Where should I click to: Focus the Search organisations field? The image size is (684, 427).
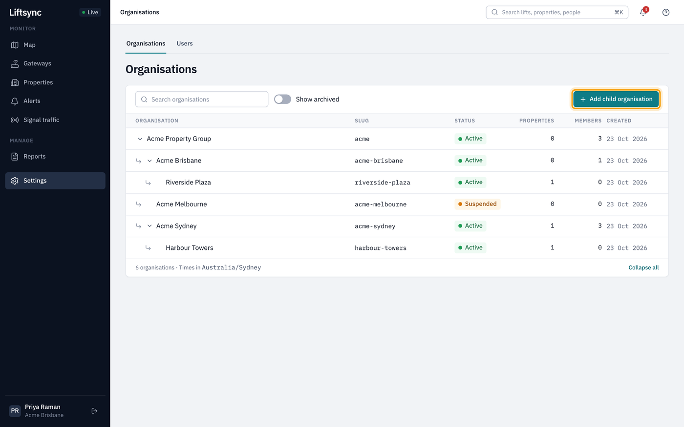click(x=202, y=99)
